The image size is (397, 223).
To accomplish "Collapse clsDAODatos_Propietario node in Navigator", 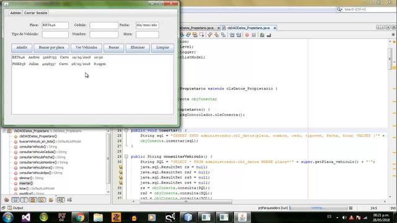I will point(4,131).
